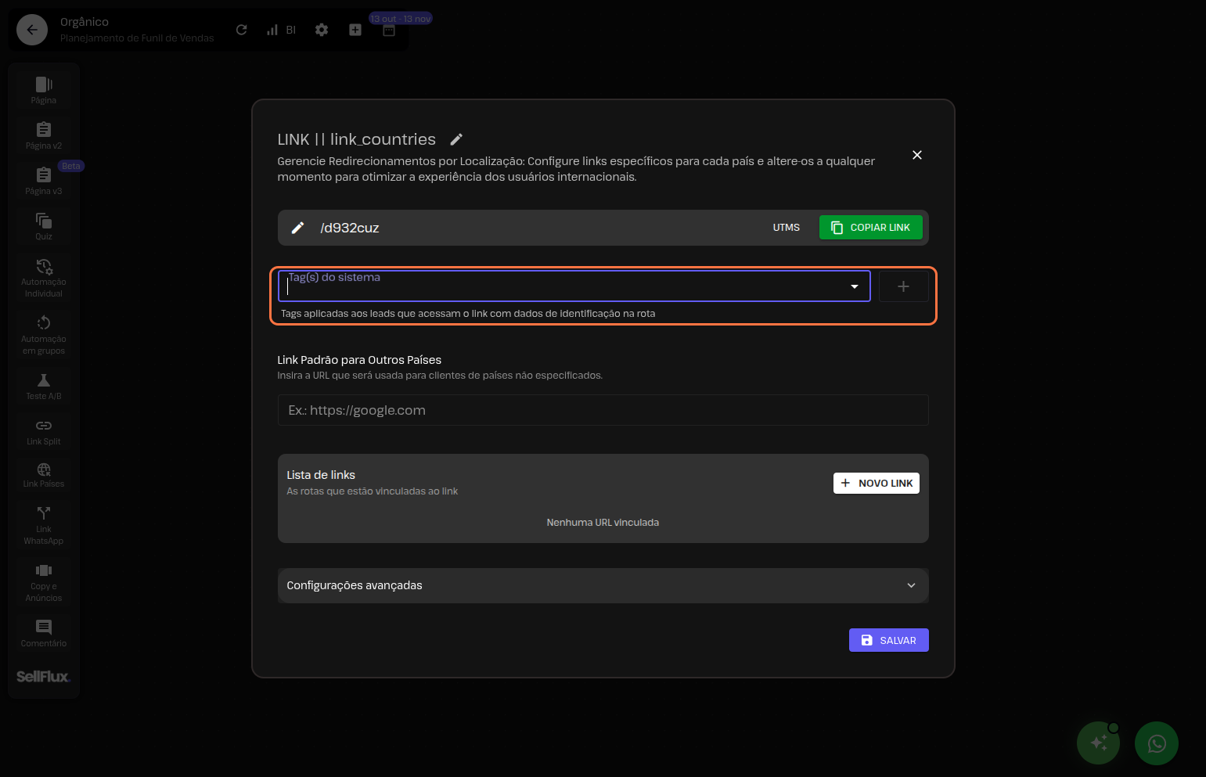The height and width of the screenshot is (777, 1206).
Task: Open the date range 13 out - 13 nov
Action: 400,17
